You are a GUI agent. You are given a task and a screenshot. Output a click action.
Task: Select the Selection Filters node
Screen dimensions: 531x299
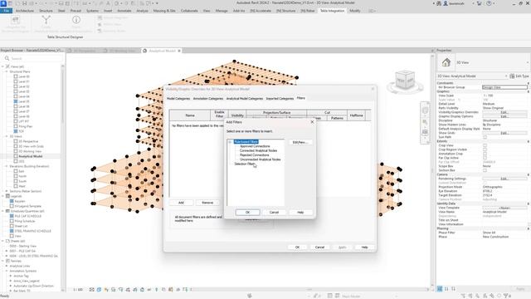pos(245,164)
